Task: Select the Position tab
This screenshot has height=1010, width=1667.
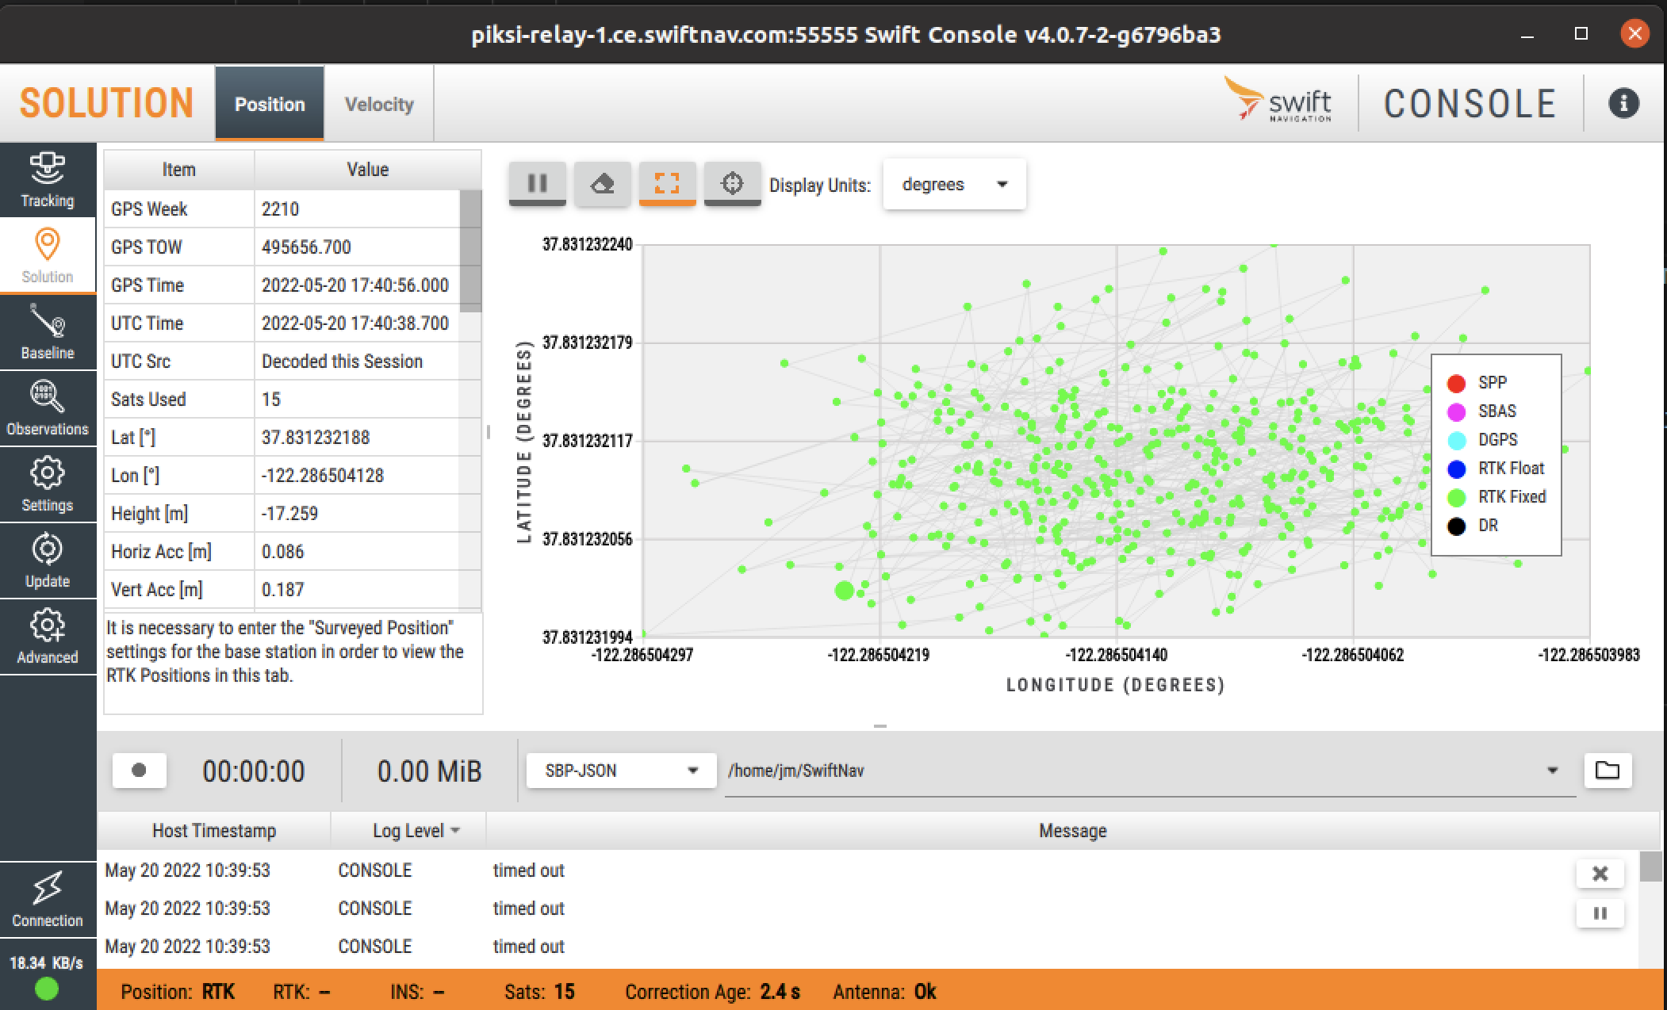Action: tap(270, 105)
